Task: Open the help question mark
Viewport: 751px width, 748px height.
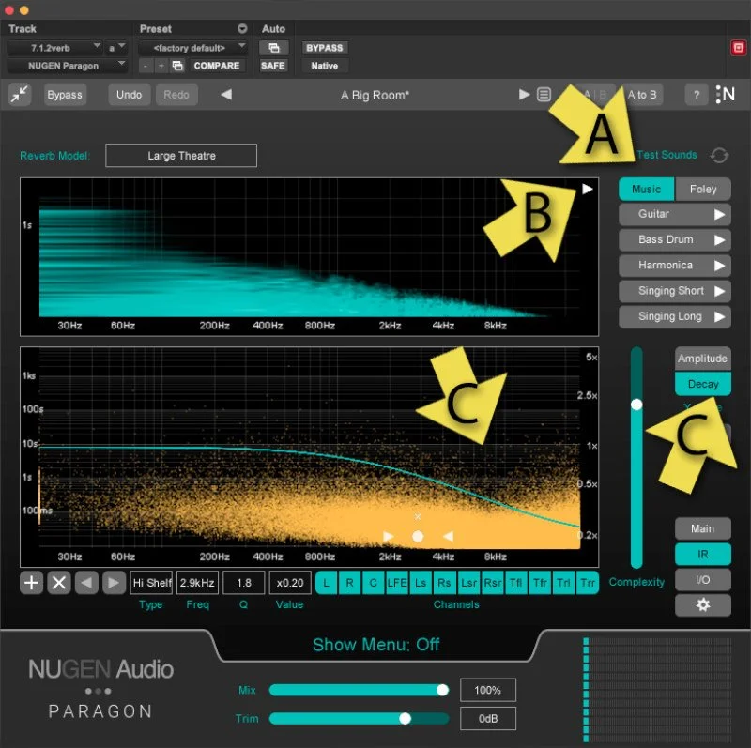Action: tap(697, 95)
